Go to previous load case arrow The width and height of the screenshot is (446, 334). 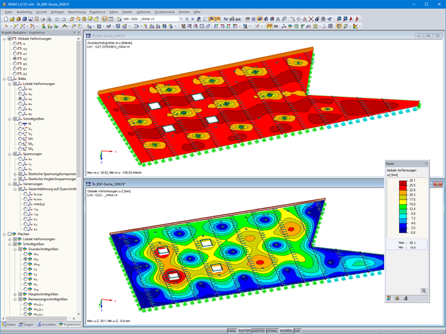tap(187, 19)
